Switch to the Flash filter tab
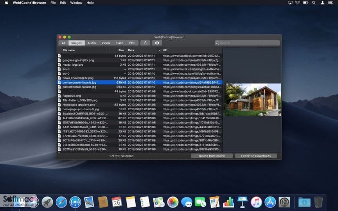This screenshot has width=338, height=211. (x=119, y=43)
